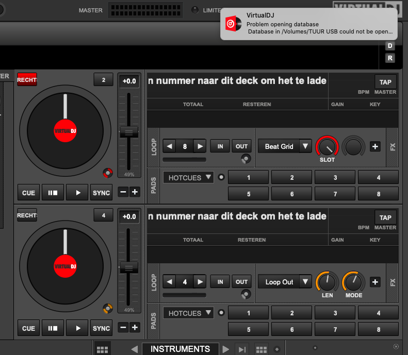
Task: Click the pitch fader handle on deck 2
Action: [x=129, y=132]
